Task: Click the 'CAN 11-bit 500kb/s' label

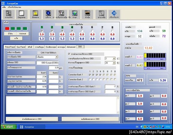Action: [x=48, y=53]
